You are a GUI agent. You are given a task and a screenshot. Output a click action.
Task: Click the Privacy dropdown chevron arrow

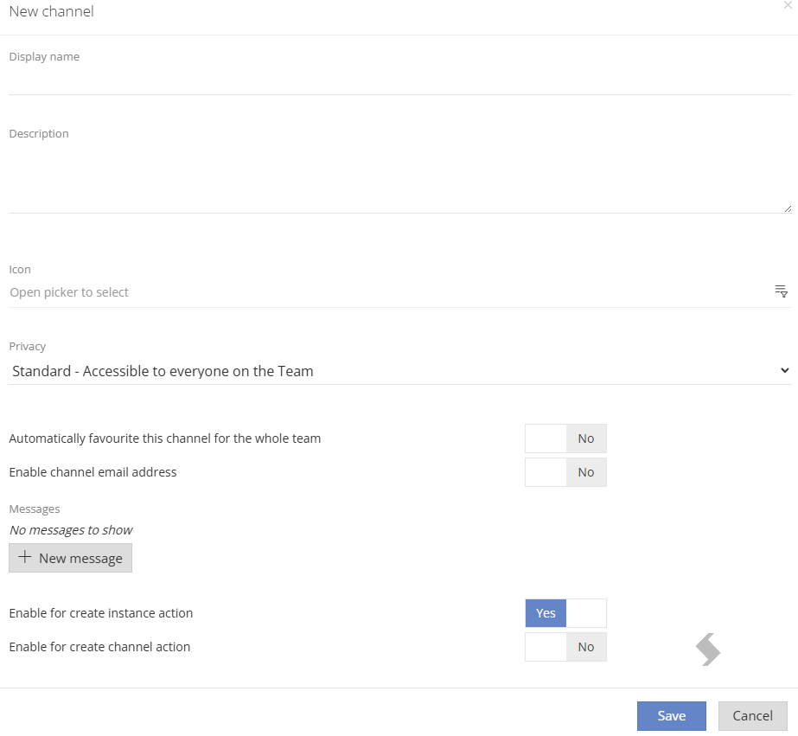point(785,370)
